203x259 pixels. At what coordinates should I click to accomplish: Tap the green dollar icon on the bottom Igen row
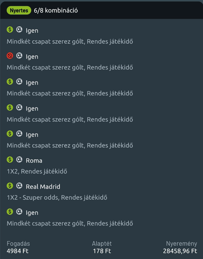pyautogui.click(x=10, y=212)
